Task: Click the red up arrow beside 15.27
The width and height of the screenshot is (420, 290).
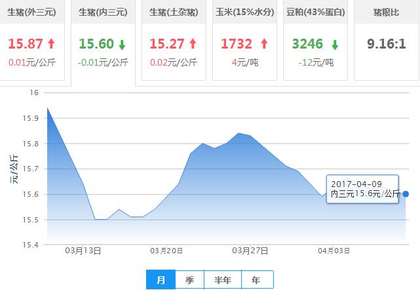Action: point(193,43)
